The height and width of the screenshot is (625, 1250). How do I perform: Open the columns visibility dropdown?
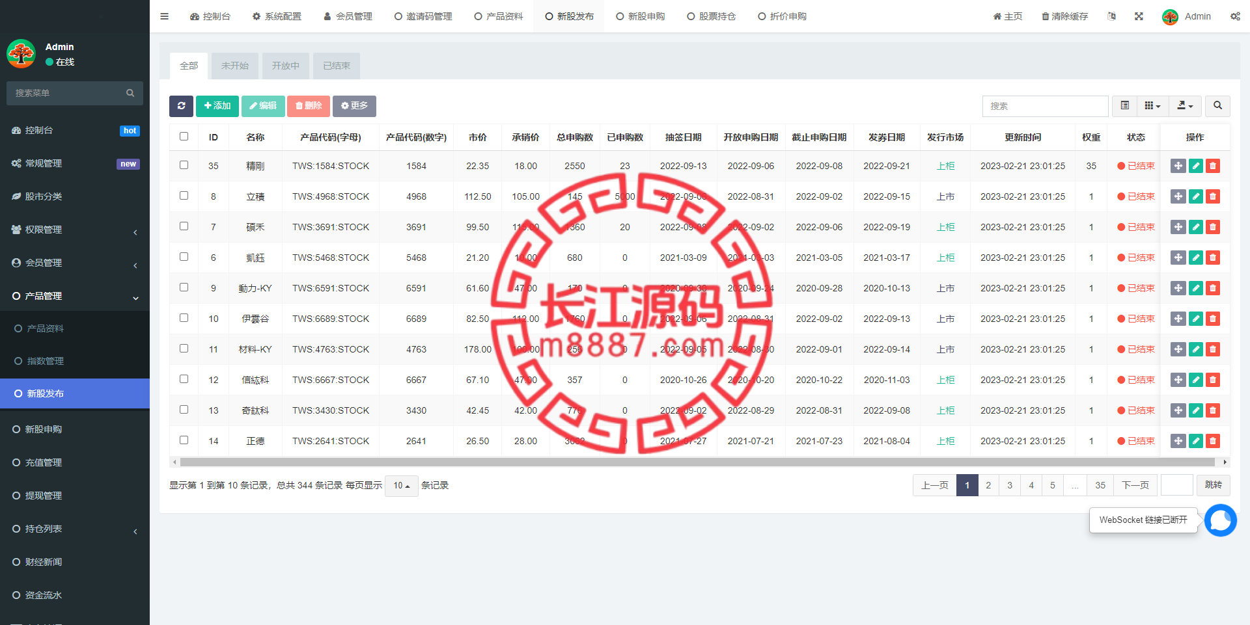click(1152, 106)
